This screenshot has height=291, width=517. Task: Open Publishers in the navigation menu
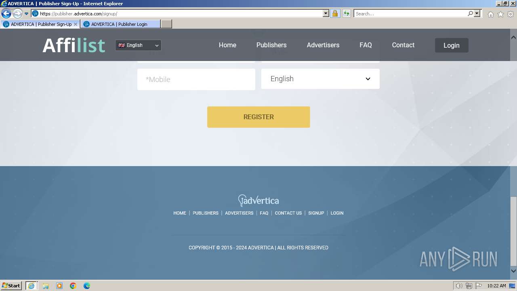click(x=271, y=45)
